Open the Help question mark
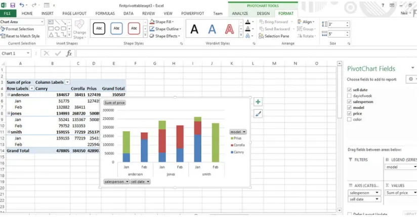The height and width of the screenshot is (217, 419). tap(383, 6)
